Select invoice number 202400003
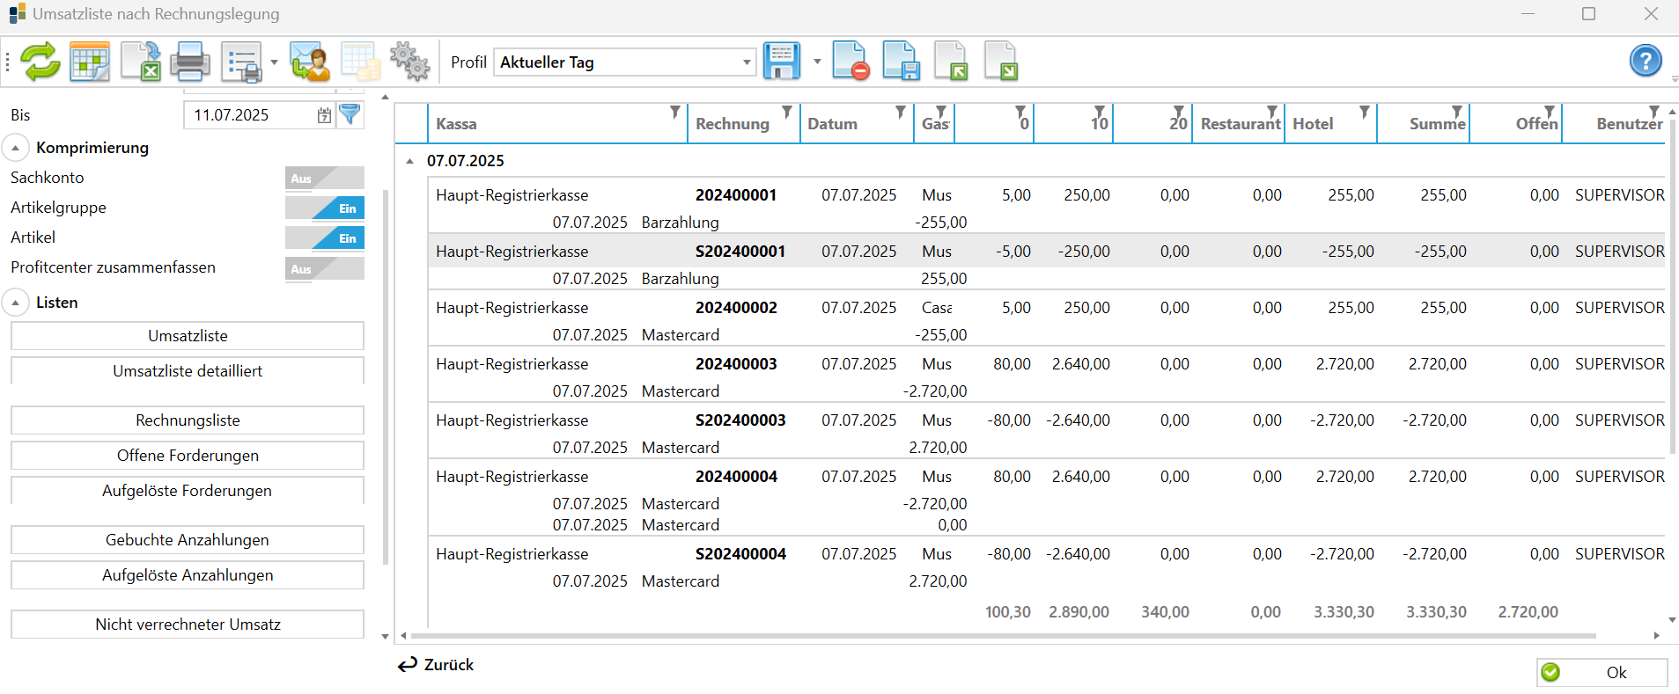 pos(736,364)
